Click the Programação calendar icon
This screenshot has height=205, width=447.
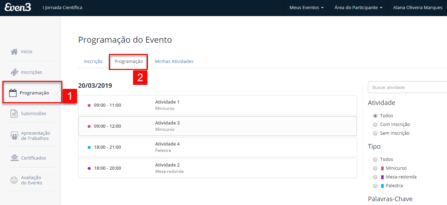[x=13, y=93]
